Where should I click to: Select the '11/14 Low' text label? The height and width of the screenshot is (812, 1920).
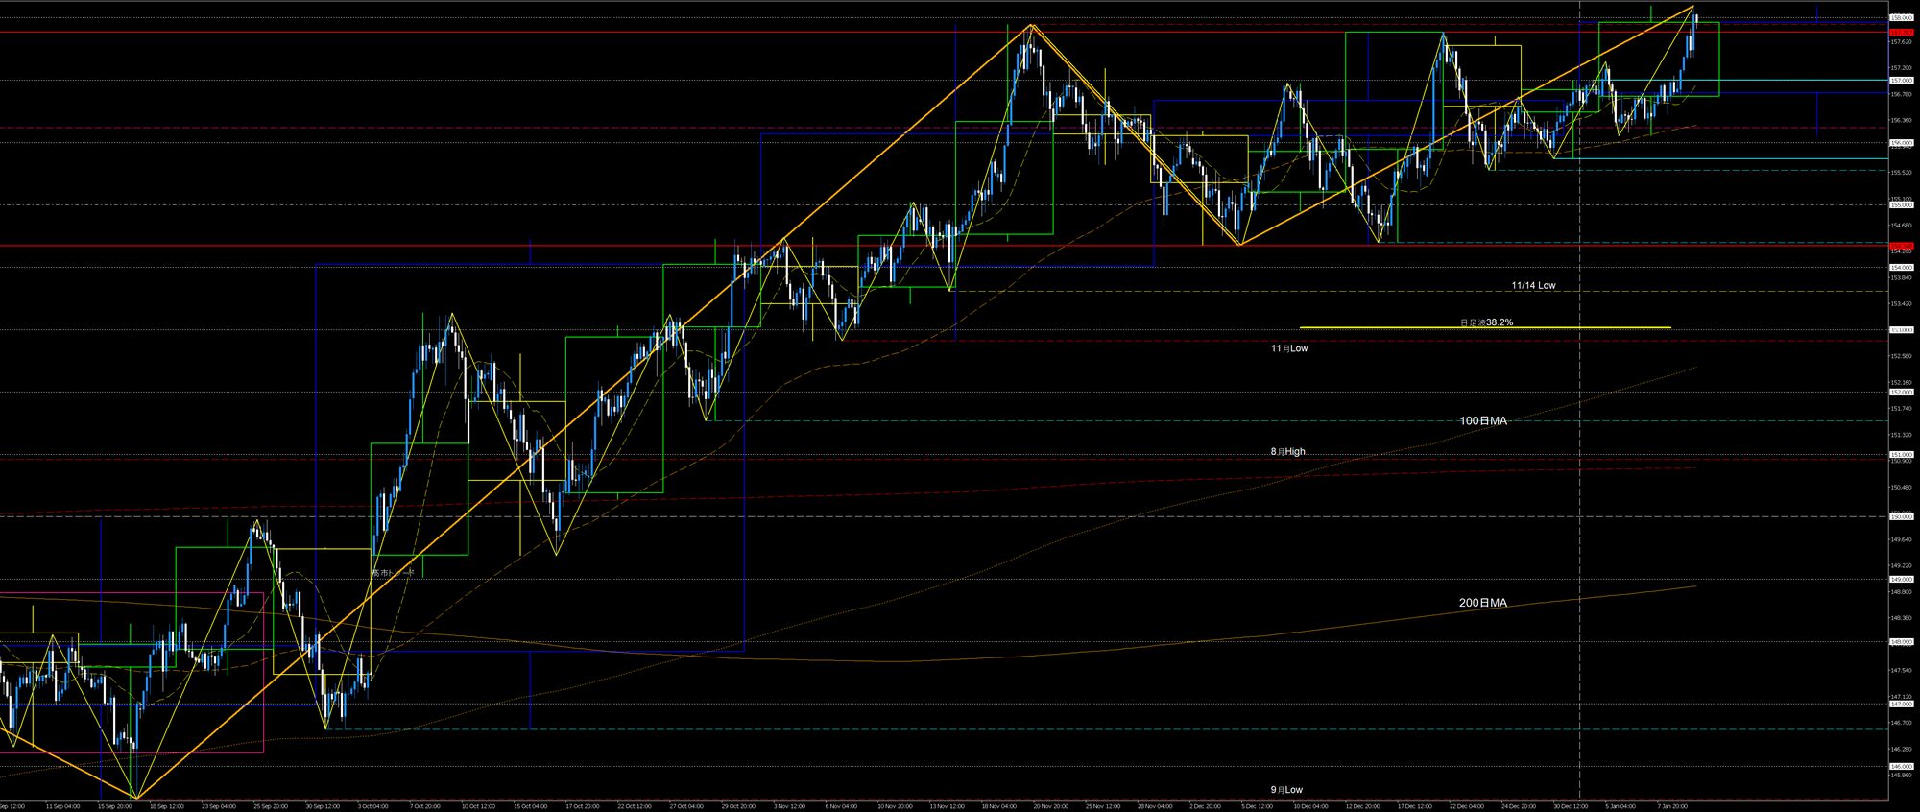pos(1533,285)
